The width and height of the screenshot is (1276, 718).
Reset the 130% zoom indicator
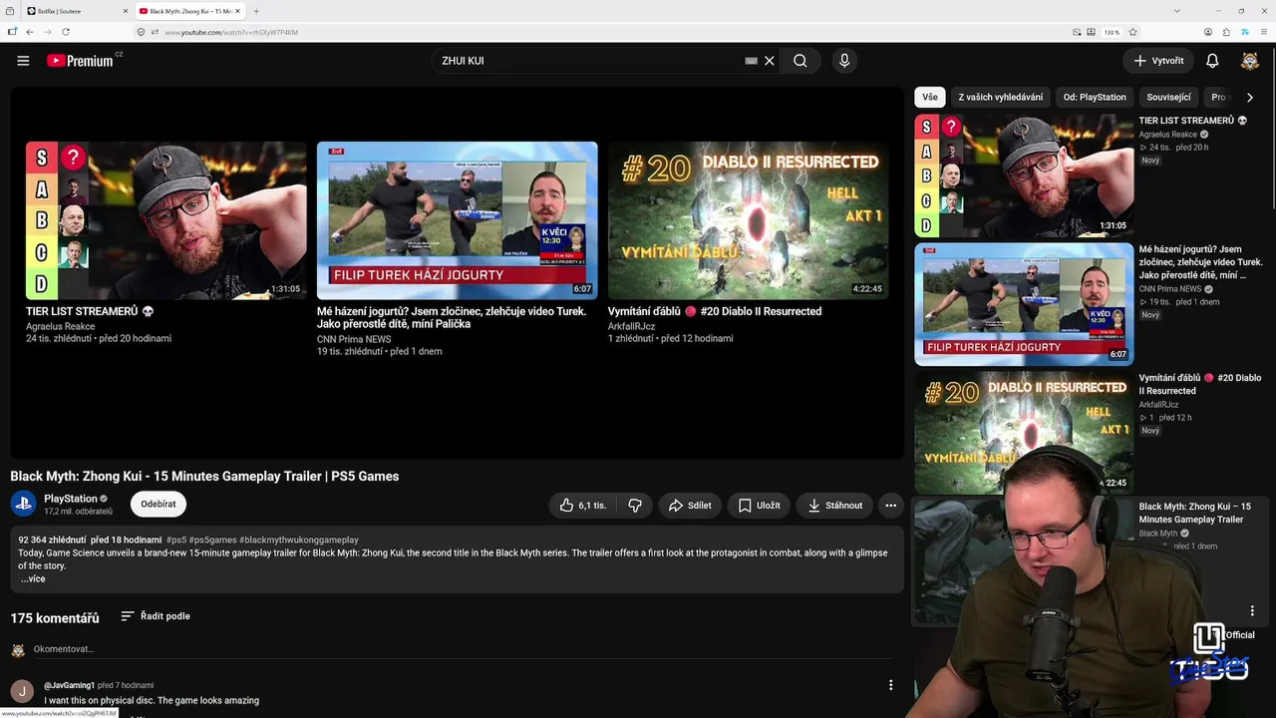click(1112, 32)
